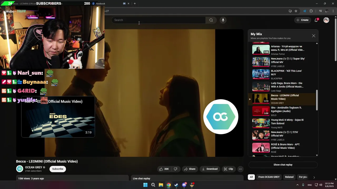Show more filter chips with right chevron

coord(314,177)
